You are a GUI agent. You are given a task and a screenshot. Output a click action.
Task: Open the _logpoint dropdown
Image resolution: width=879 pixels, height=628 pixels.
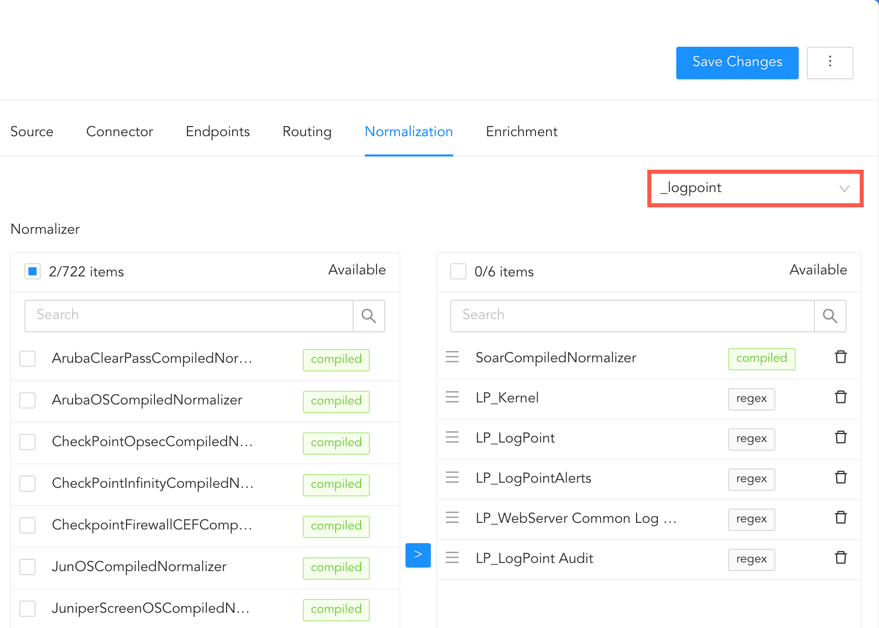(755, 189)
